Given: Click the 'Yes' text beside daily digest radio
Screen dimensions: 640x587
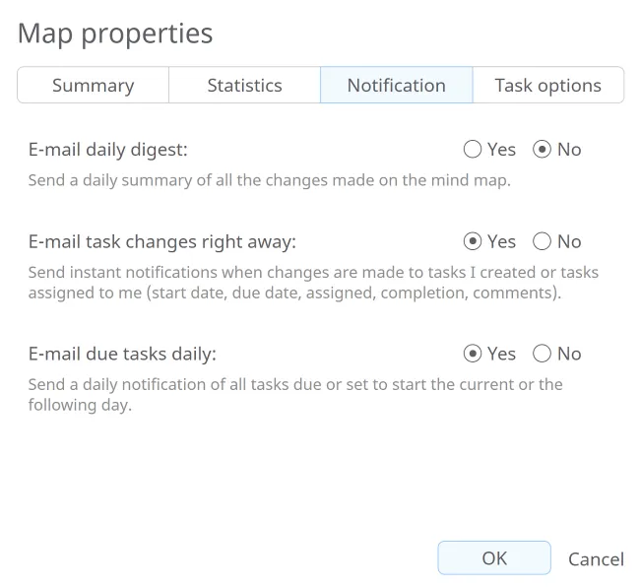Looking at the screenshot, I should (501, 150).
